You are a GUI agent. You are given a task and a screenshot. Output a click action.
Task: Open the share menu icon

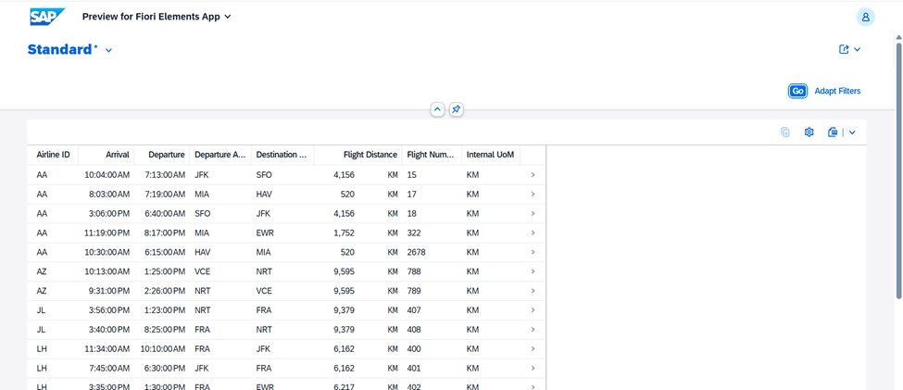point(844,50)
